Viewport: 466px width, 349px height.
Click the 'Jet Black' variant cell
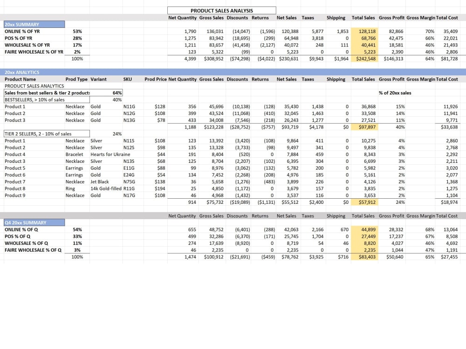pyautogui.click(x=100, y=181)
